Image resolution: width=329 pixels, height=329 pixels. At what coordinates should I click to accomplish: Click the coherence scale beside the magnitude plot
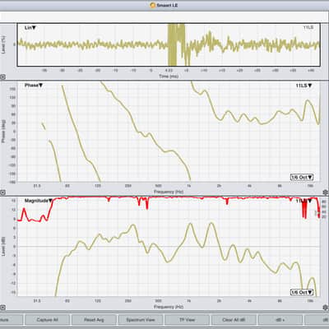(324, 209)
